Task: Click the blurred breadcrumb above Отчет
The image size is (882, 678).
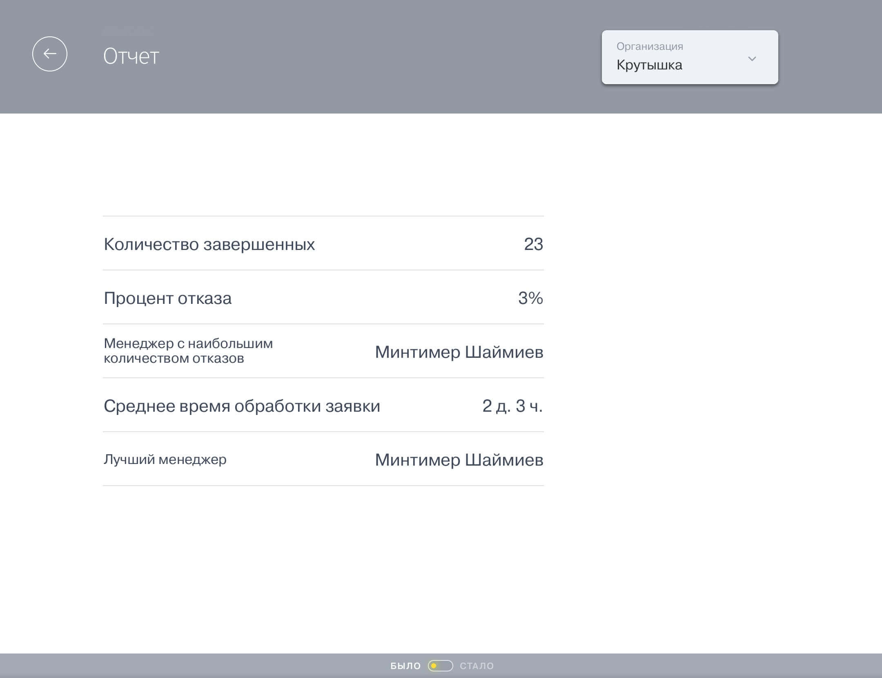Action: 128,31
